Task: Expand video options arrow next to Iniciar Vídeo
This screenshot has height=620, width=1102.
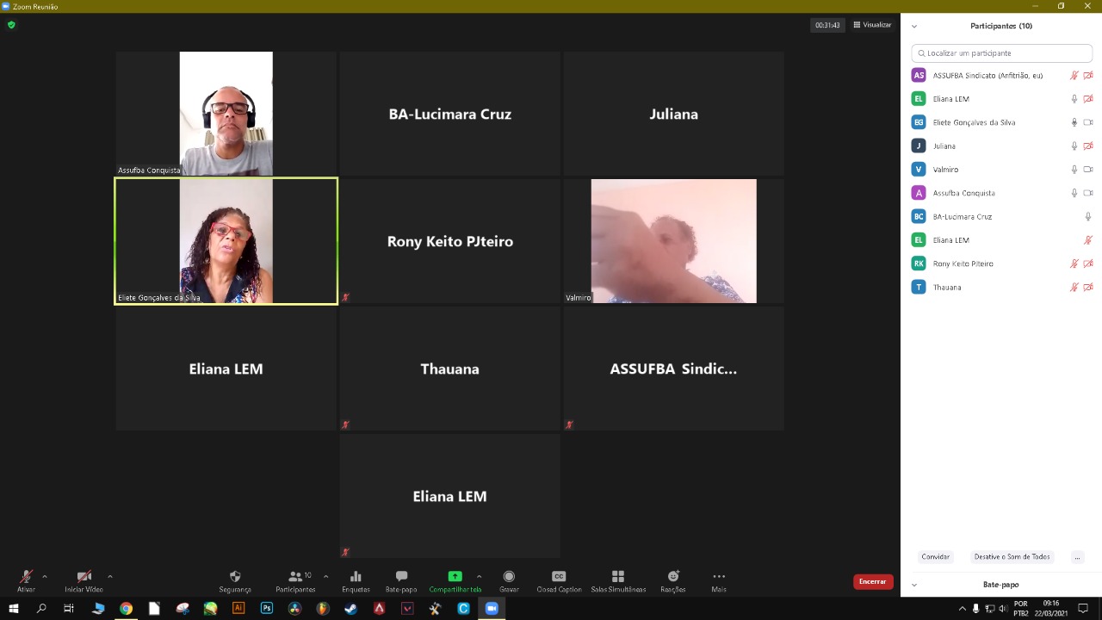Action: (110, 576)
